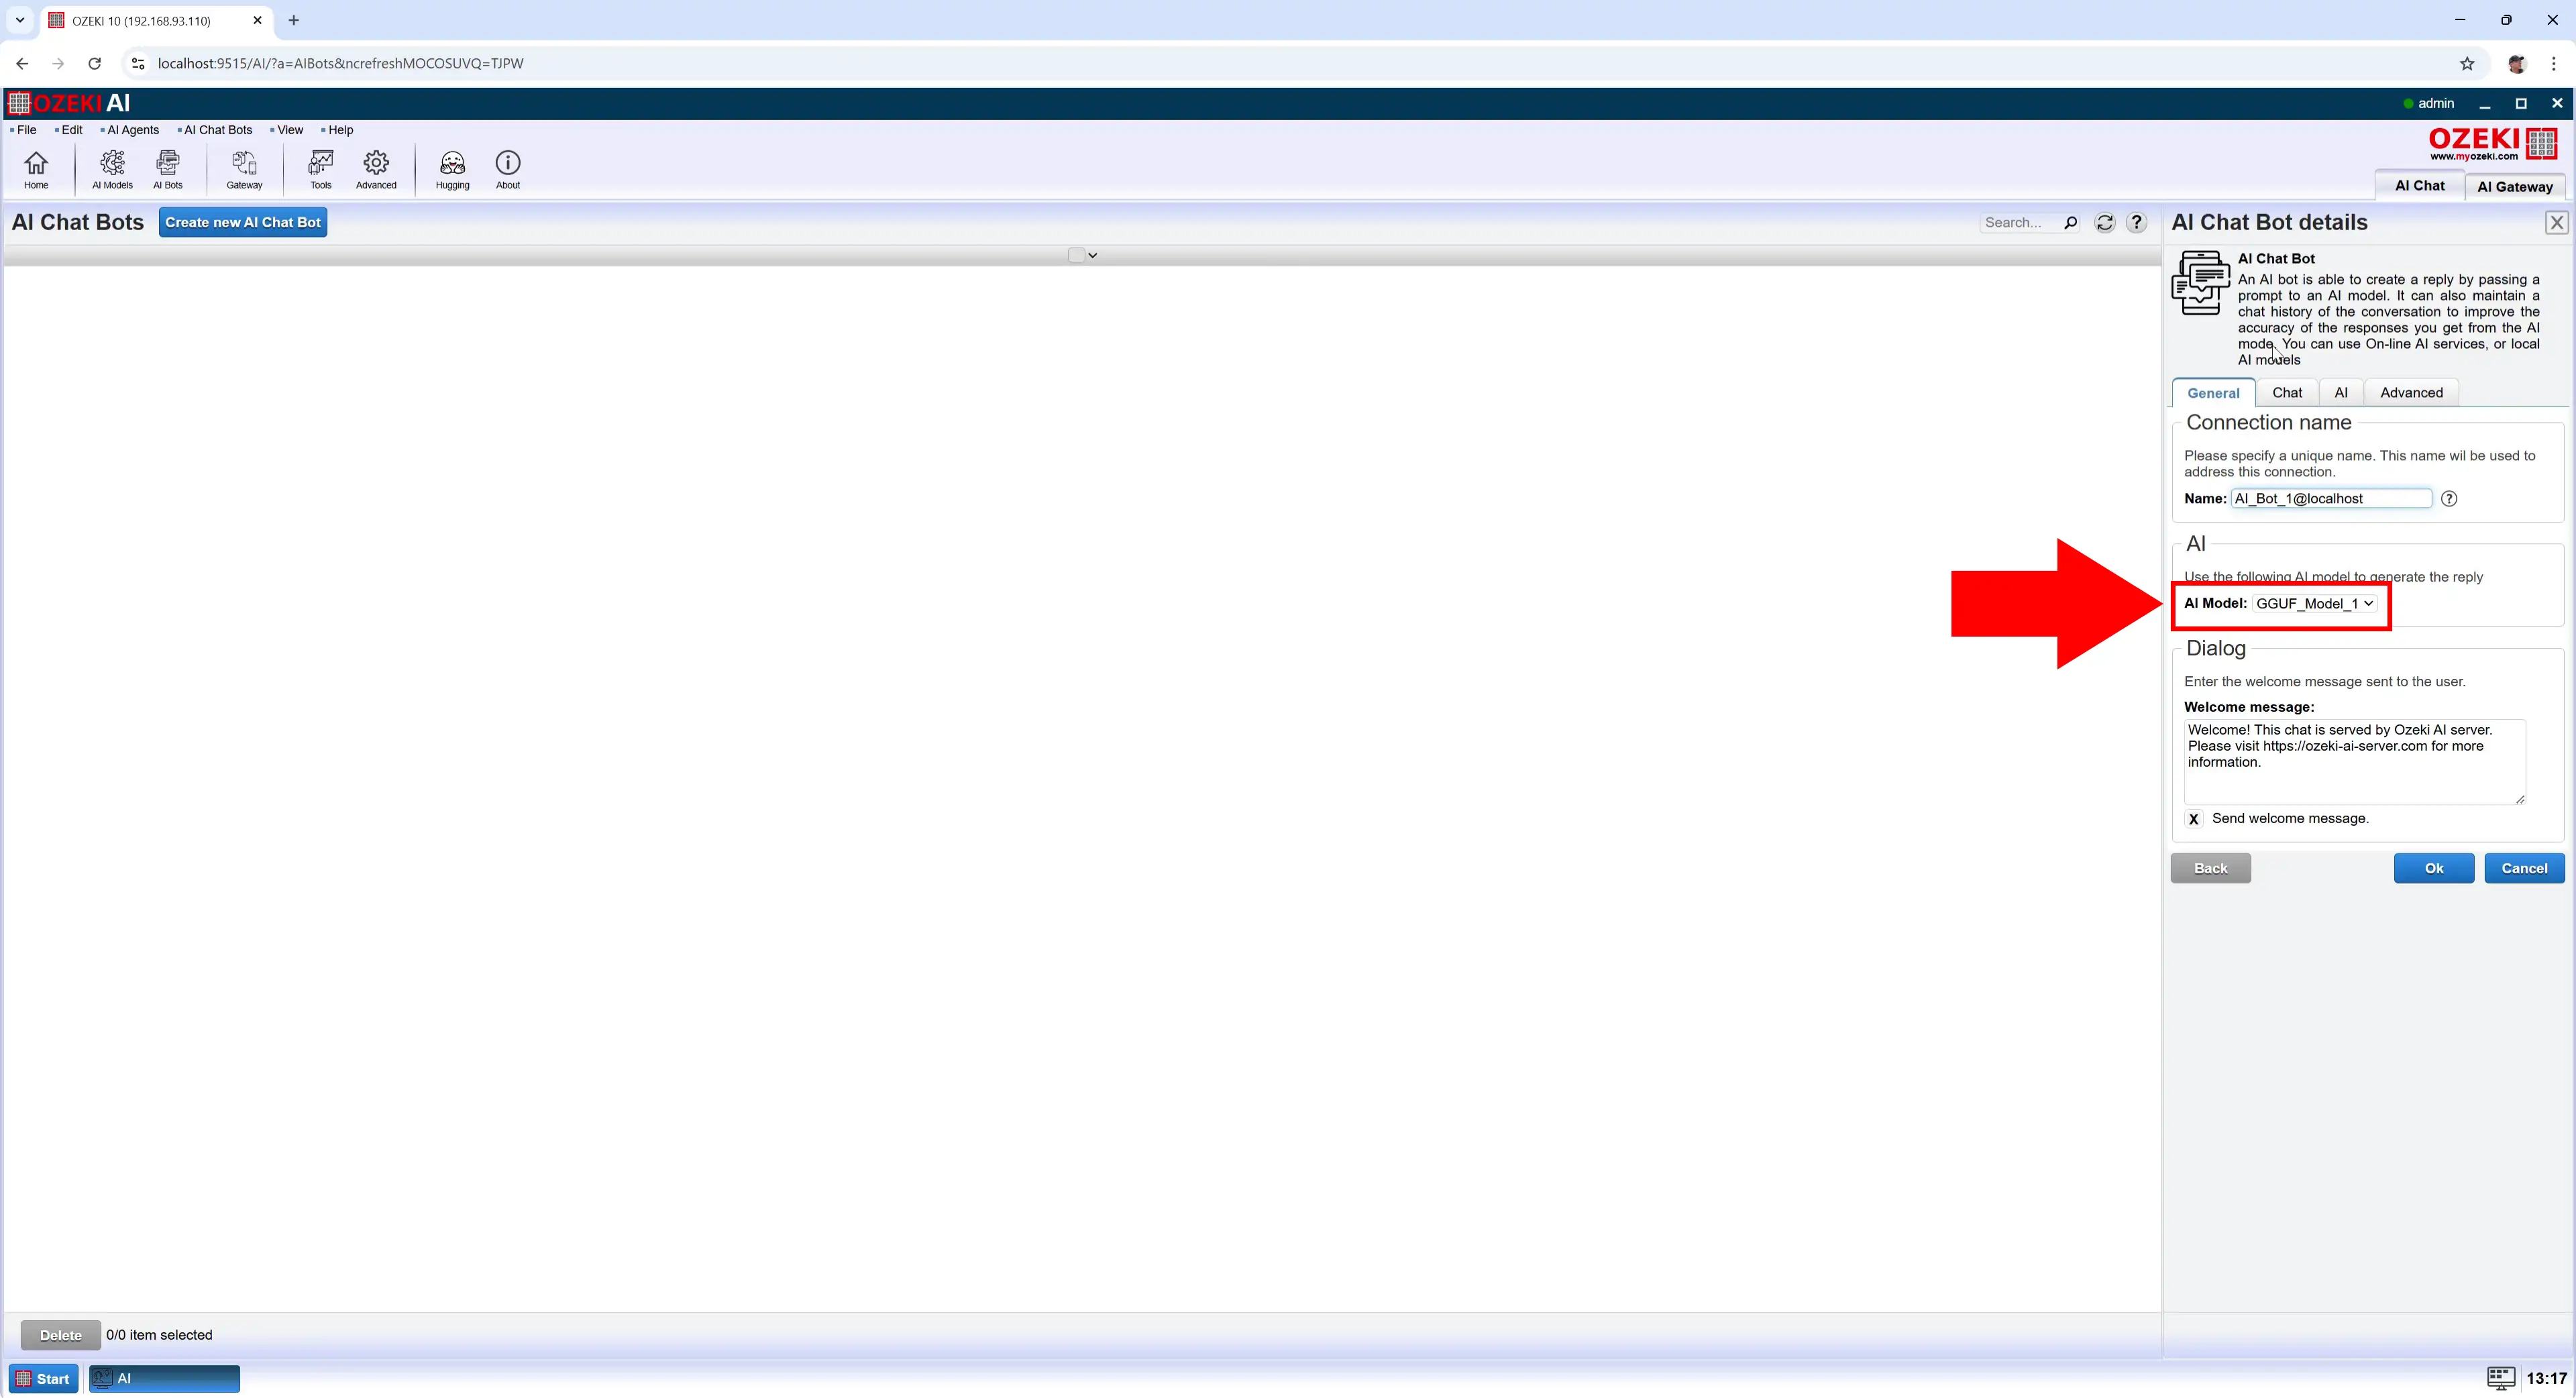
Task: Select the Tools icon in toolbar
Action: tap(320, 167)
